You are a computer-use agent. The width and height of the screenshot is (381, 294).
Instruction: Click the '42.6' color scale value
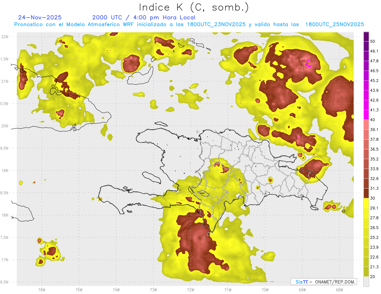click(374, 100)
